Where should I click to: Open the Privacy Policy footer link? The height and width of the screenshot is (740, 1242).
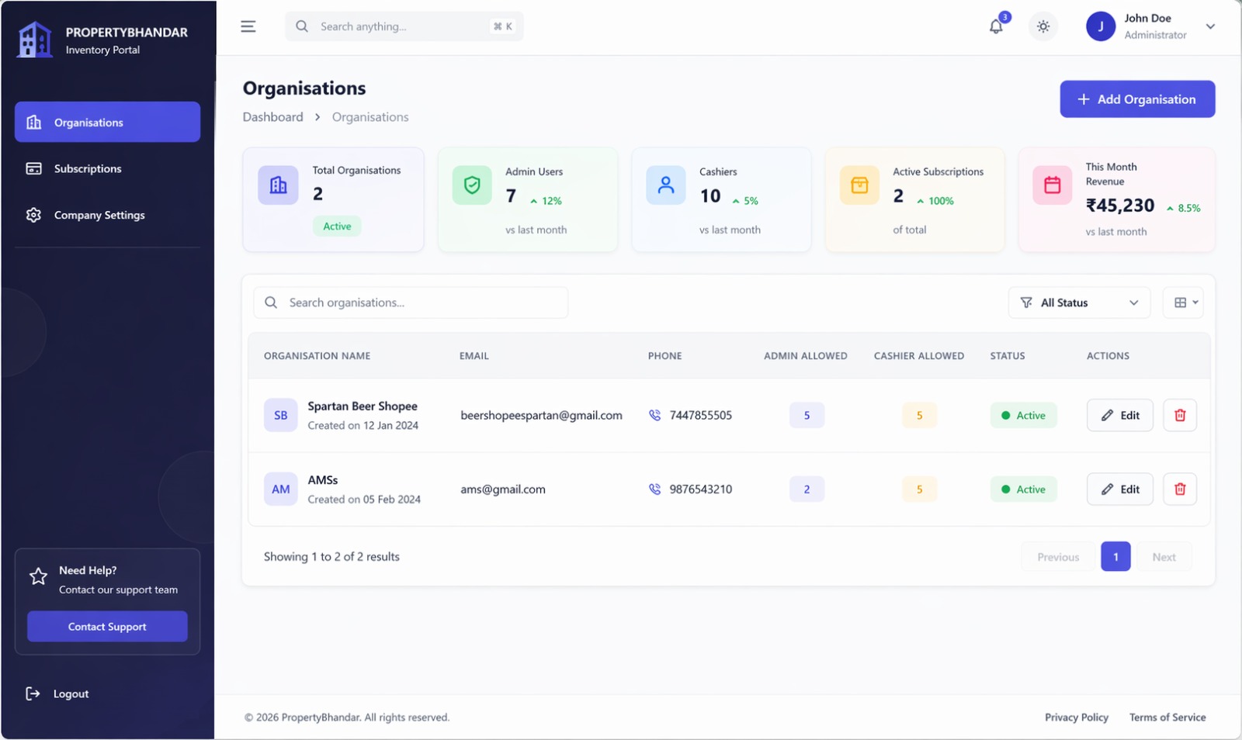coord(1076,718)
